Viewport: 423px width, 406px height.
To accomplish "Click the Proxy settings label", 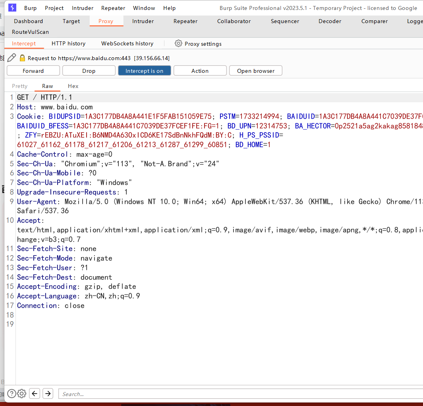I will [203, 44].
